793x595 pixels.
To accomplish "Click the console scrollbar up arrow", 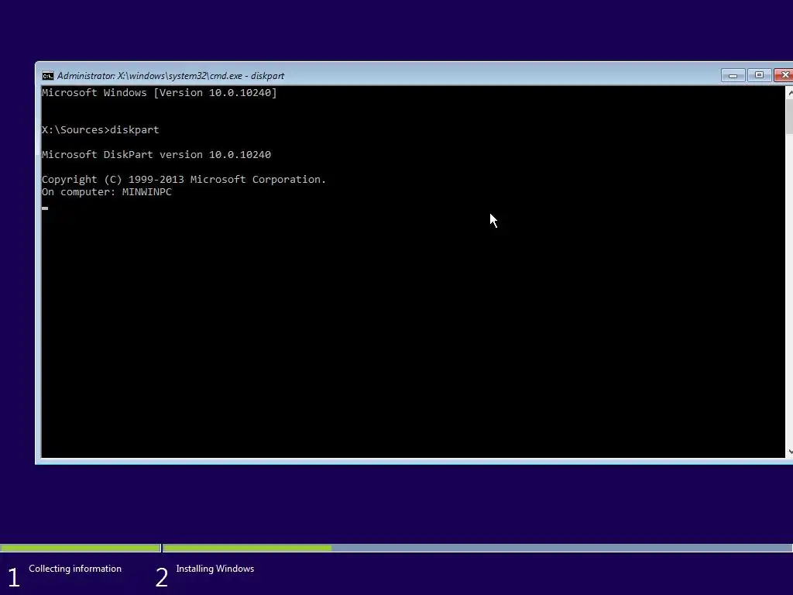I will 789,92.
